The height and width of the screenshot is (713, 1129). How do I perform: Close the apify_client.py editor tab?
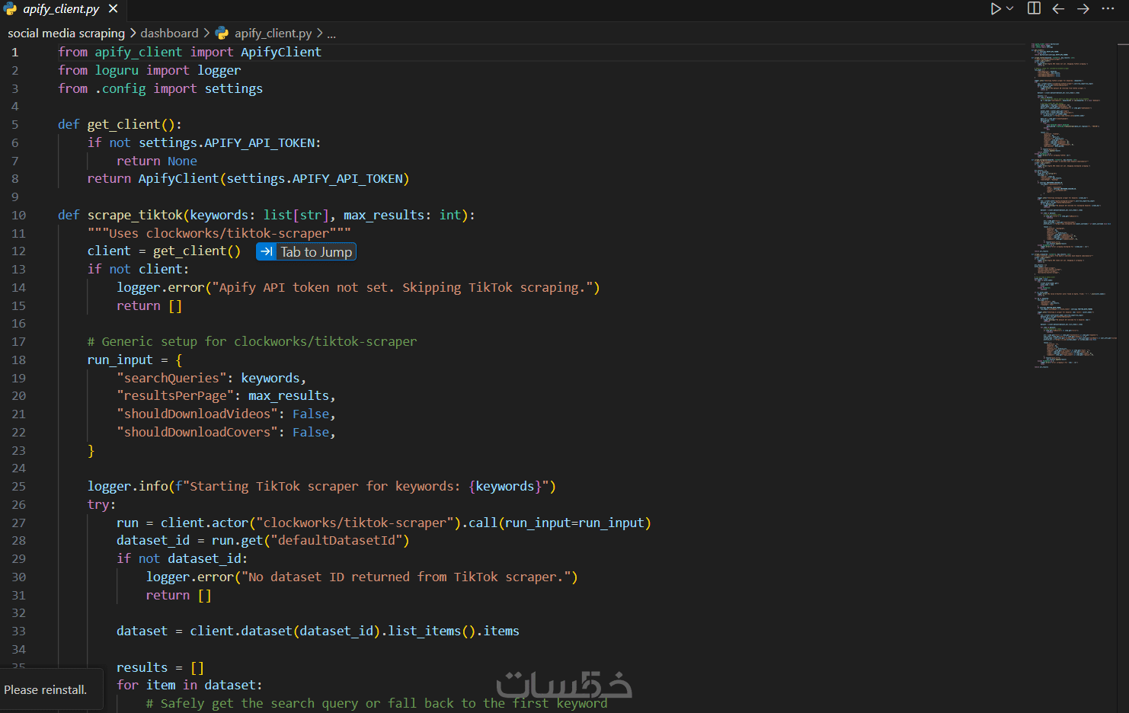pos(113,8)
